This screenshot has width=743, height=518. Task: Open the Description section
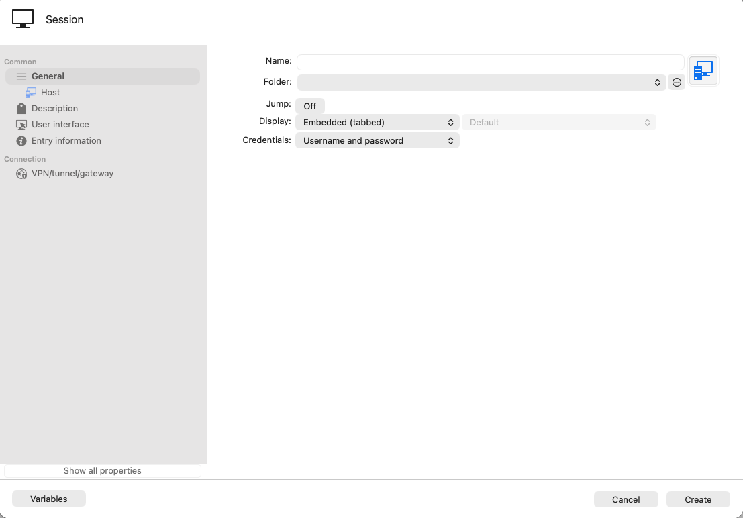click(x=102, y=109)
